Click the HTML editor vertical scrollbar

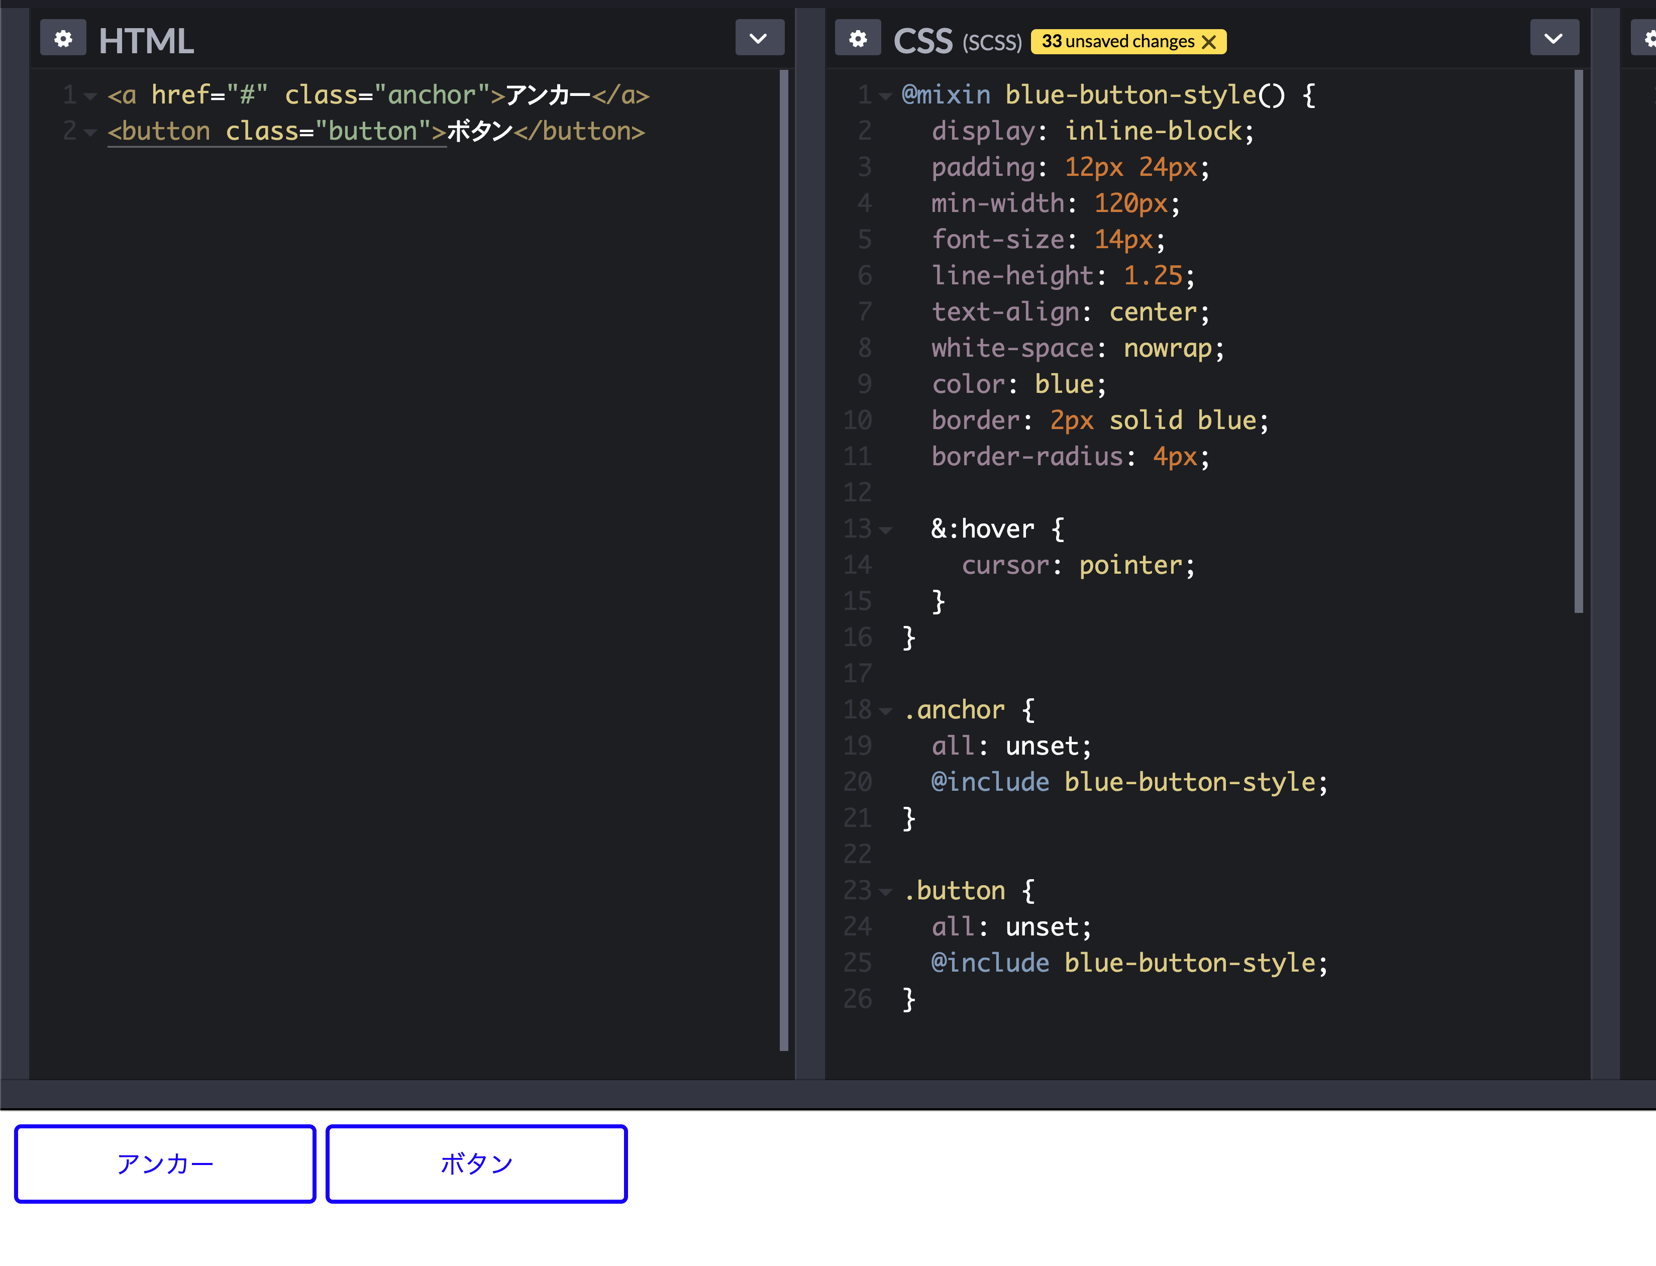tap(784, 558)
